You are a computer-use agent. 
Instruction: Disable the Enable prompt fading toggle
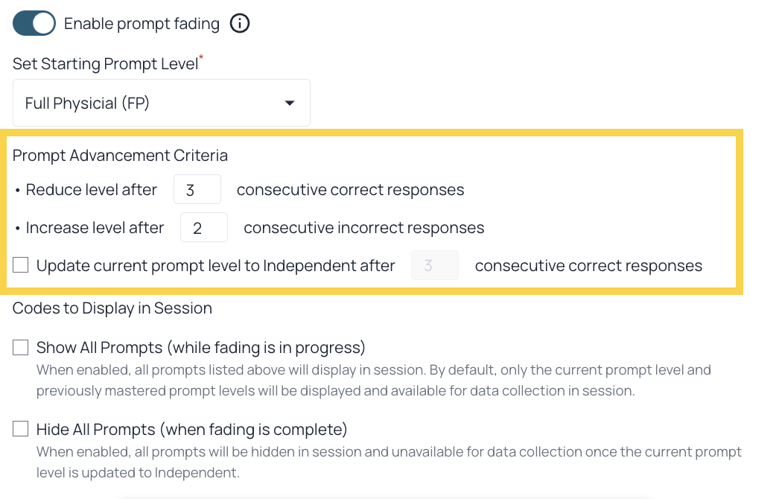point(34,23)
